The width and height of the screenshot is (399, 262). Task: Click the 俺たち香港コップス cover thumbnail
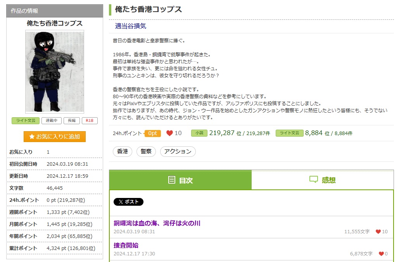[55, 72]
